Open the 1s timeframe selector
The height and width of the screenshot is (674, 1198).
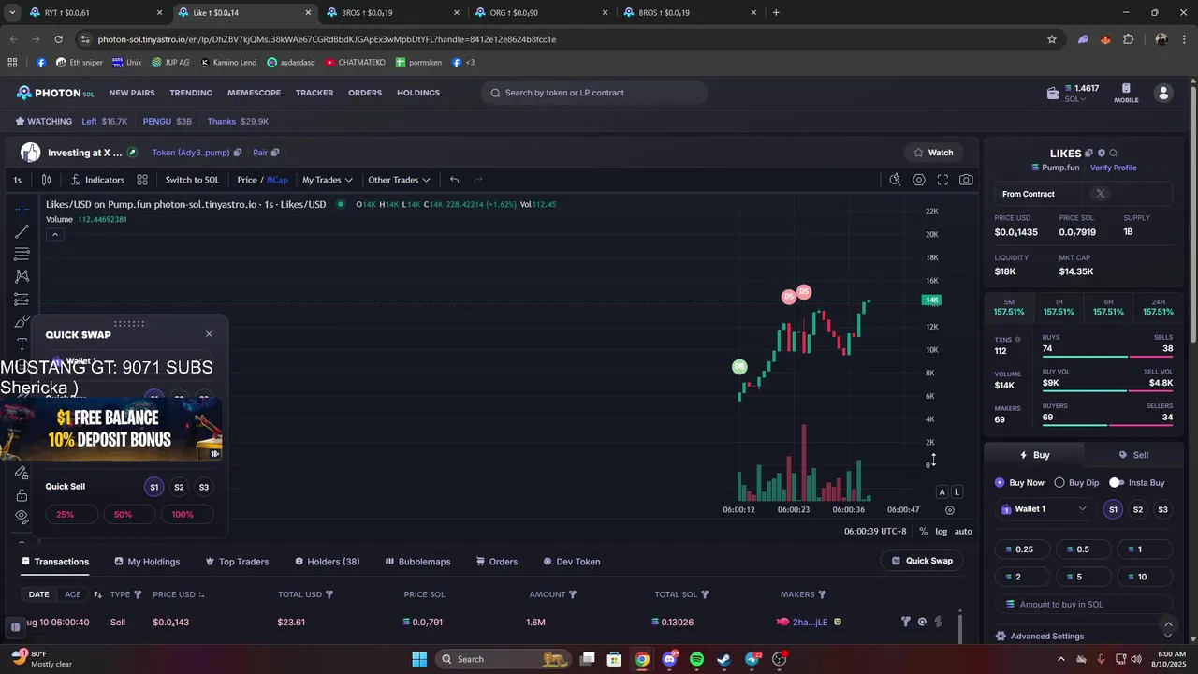(x=17, y=180)
